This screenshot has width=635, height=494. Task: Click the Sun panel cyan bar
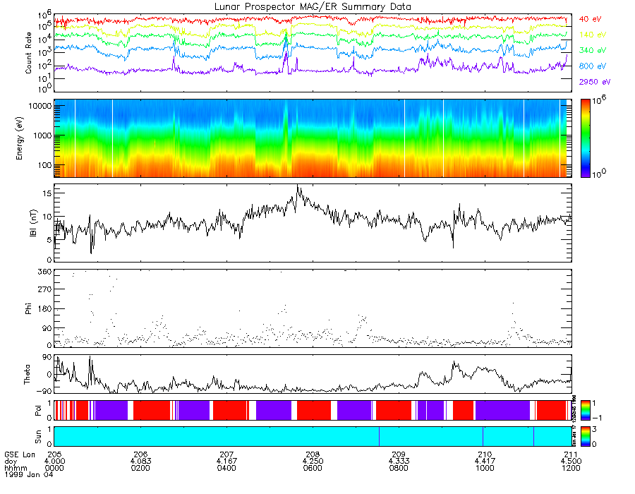pos(313,437)
